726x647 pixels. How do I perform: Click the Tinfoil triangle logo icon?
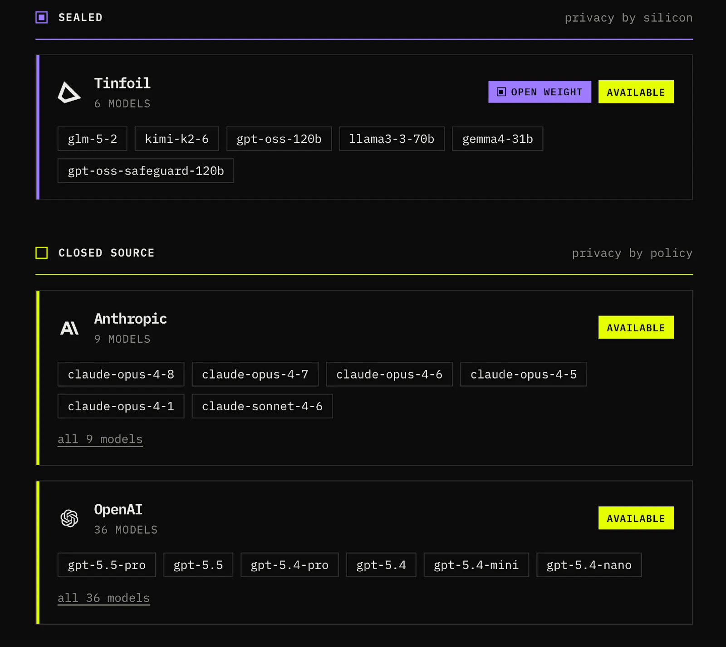point(69,92)
